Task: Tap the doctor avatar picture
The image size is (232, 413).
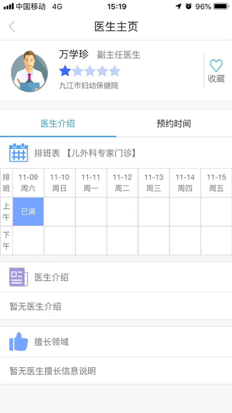Action: pos(29,71)
